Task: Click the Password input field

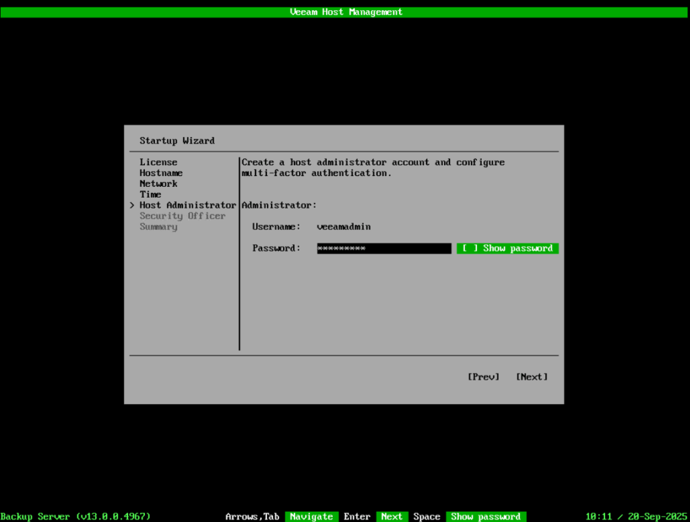Action: tap(383, 248)
